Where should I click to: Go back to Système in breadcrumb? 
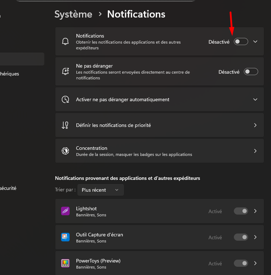[x=73, y=14]
